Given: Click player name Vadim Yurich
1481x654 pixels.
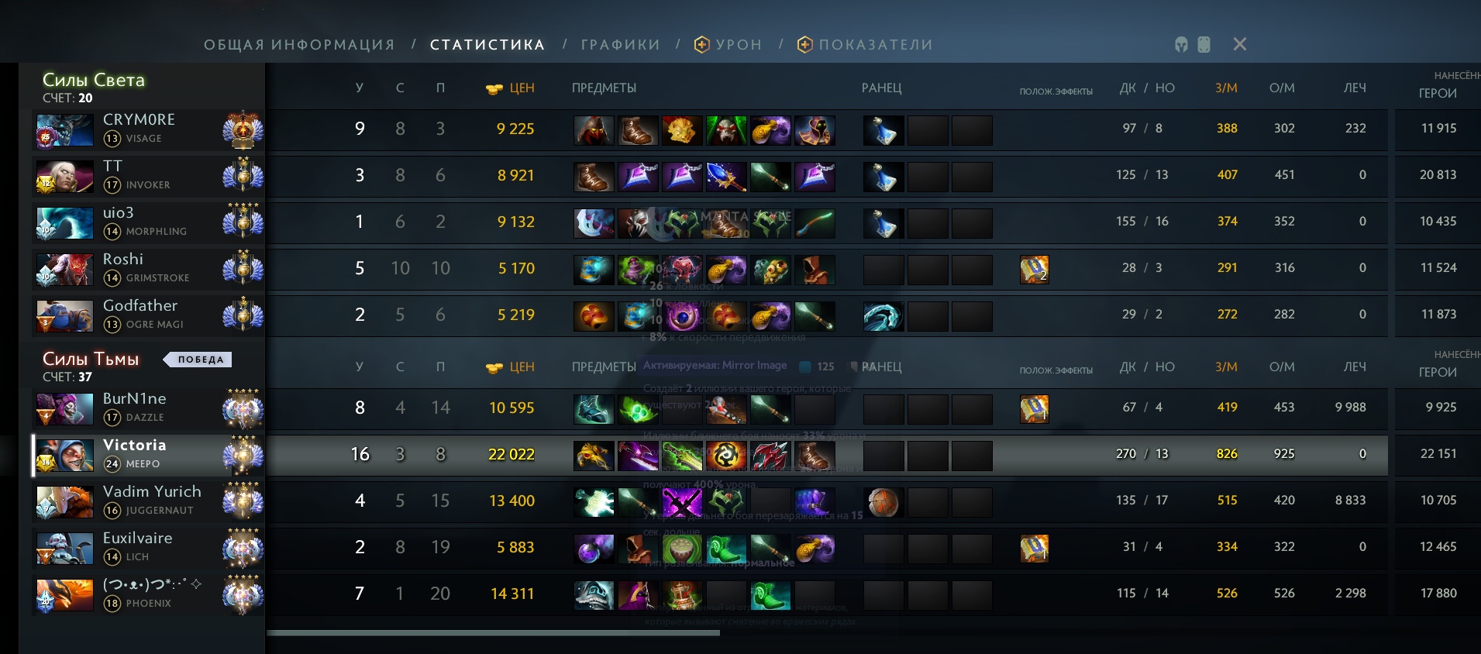Looking at the screenshot, I should (152, 491).
